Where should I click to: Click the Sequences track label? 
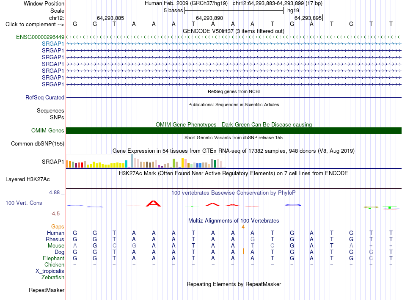coord(50,110)
